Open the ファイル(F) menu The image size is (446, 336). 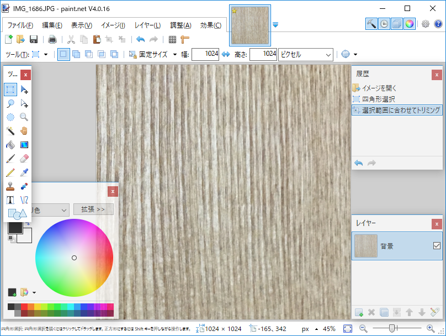pos(20,25)
